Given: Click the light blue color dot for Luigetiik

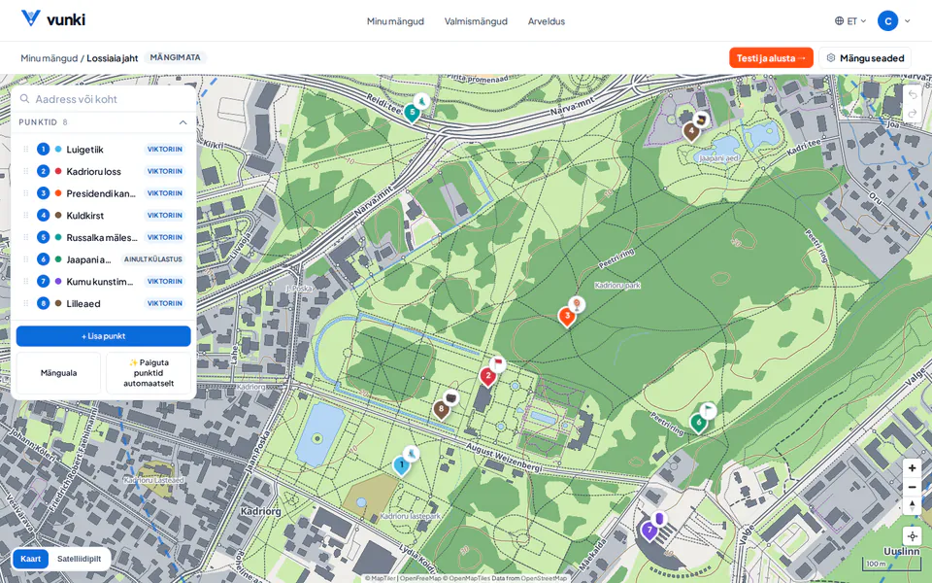Looking at the screenshot, I should click(x=58, y=150).
